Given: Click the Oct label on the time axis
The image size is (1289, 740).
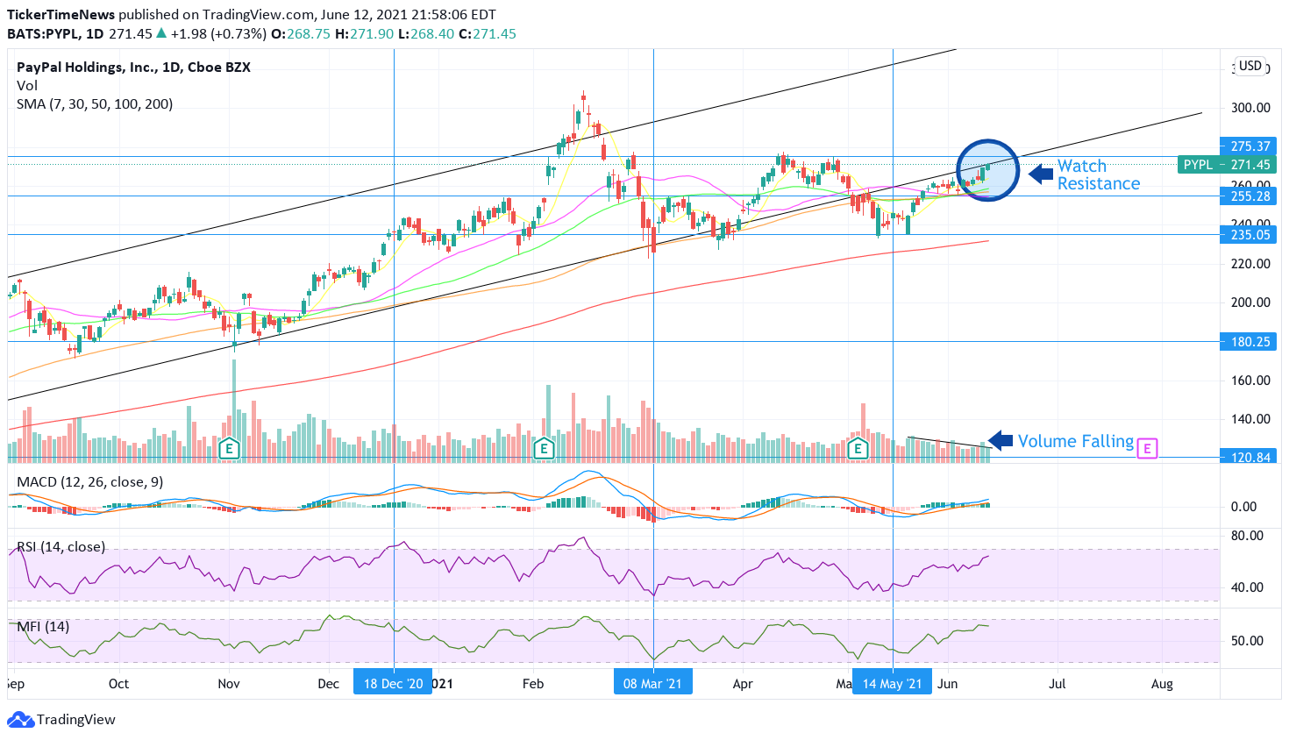Looking at the screenshot, I should (118, 684).
